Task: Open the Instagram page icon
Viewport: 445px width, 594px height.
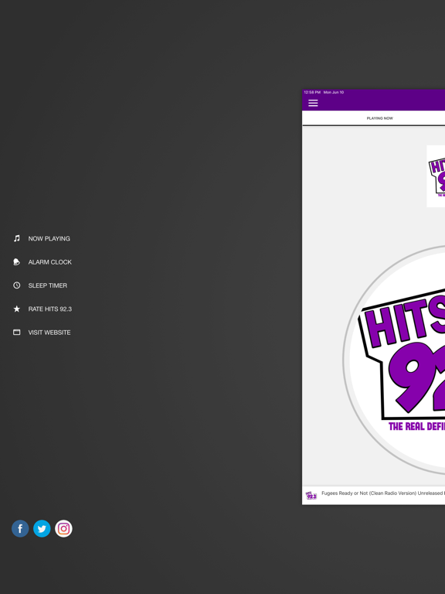Action: tap(63, 528)
